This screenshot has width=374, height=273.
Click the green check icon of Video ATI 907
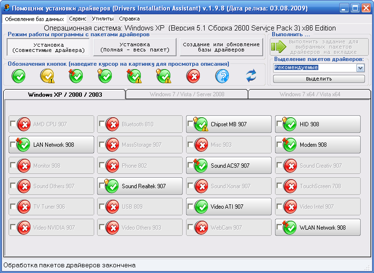point(201,207)
